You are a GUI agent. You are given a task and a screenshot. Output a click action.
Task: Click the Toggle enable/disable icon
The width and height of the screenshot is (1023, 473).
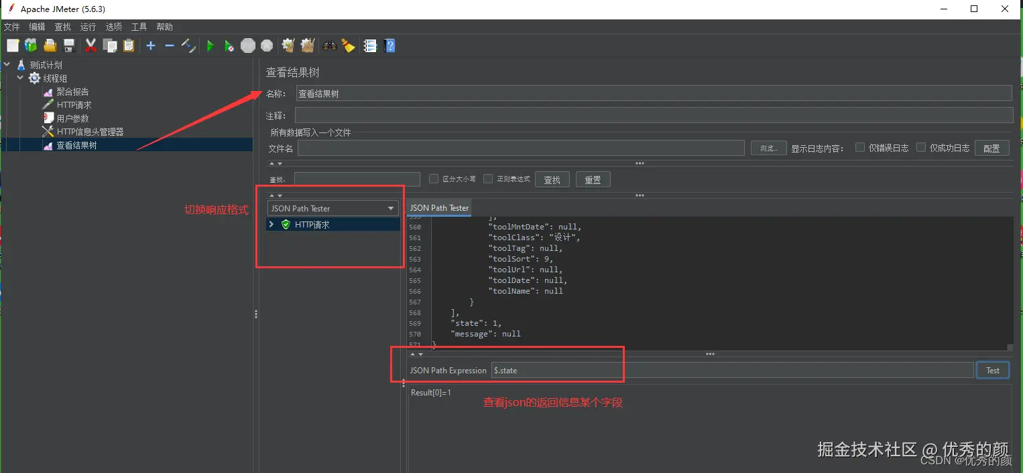click(188, 45)
